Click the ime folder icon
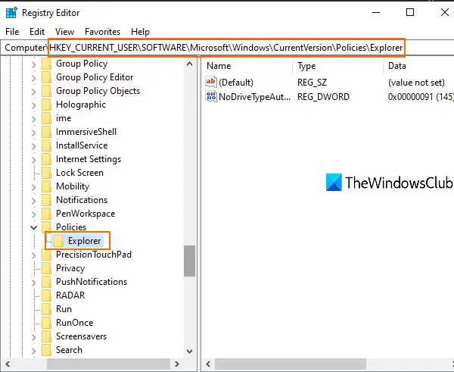 click(47, 118)
